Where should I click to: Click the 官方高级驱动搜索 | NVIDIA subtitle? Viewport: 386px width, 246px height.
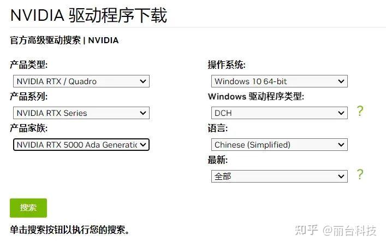coord(64,40)
